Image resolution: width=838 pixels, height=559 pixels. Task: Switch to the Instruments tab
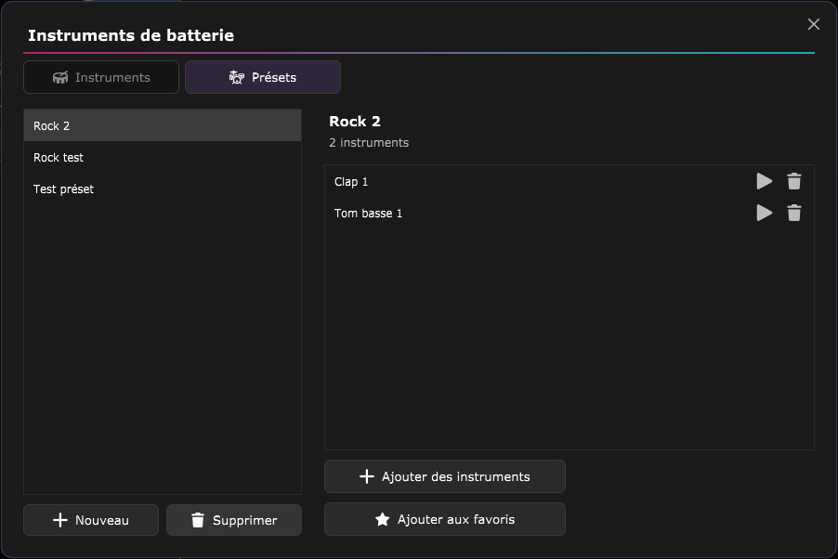(x=101, y=77)
